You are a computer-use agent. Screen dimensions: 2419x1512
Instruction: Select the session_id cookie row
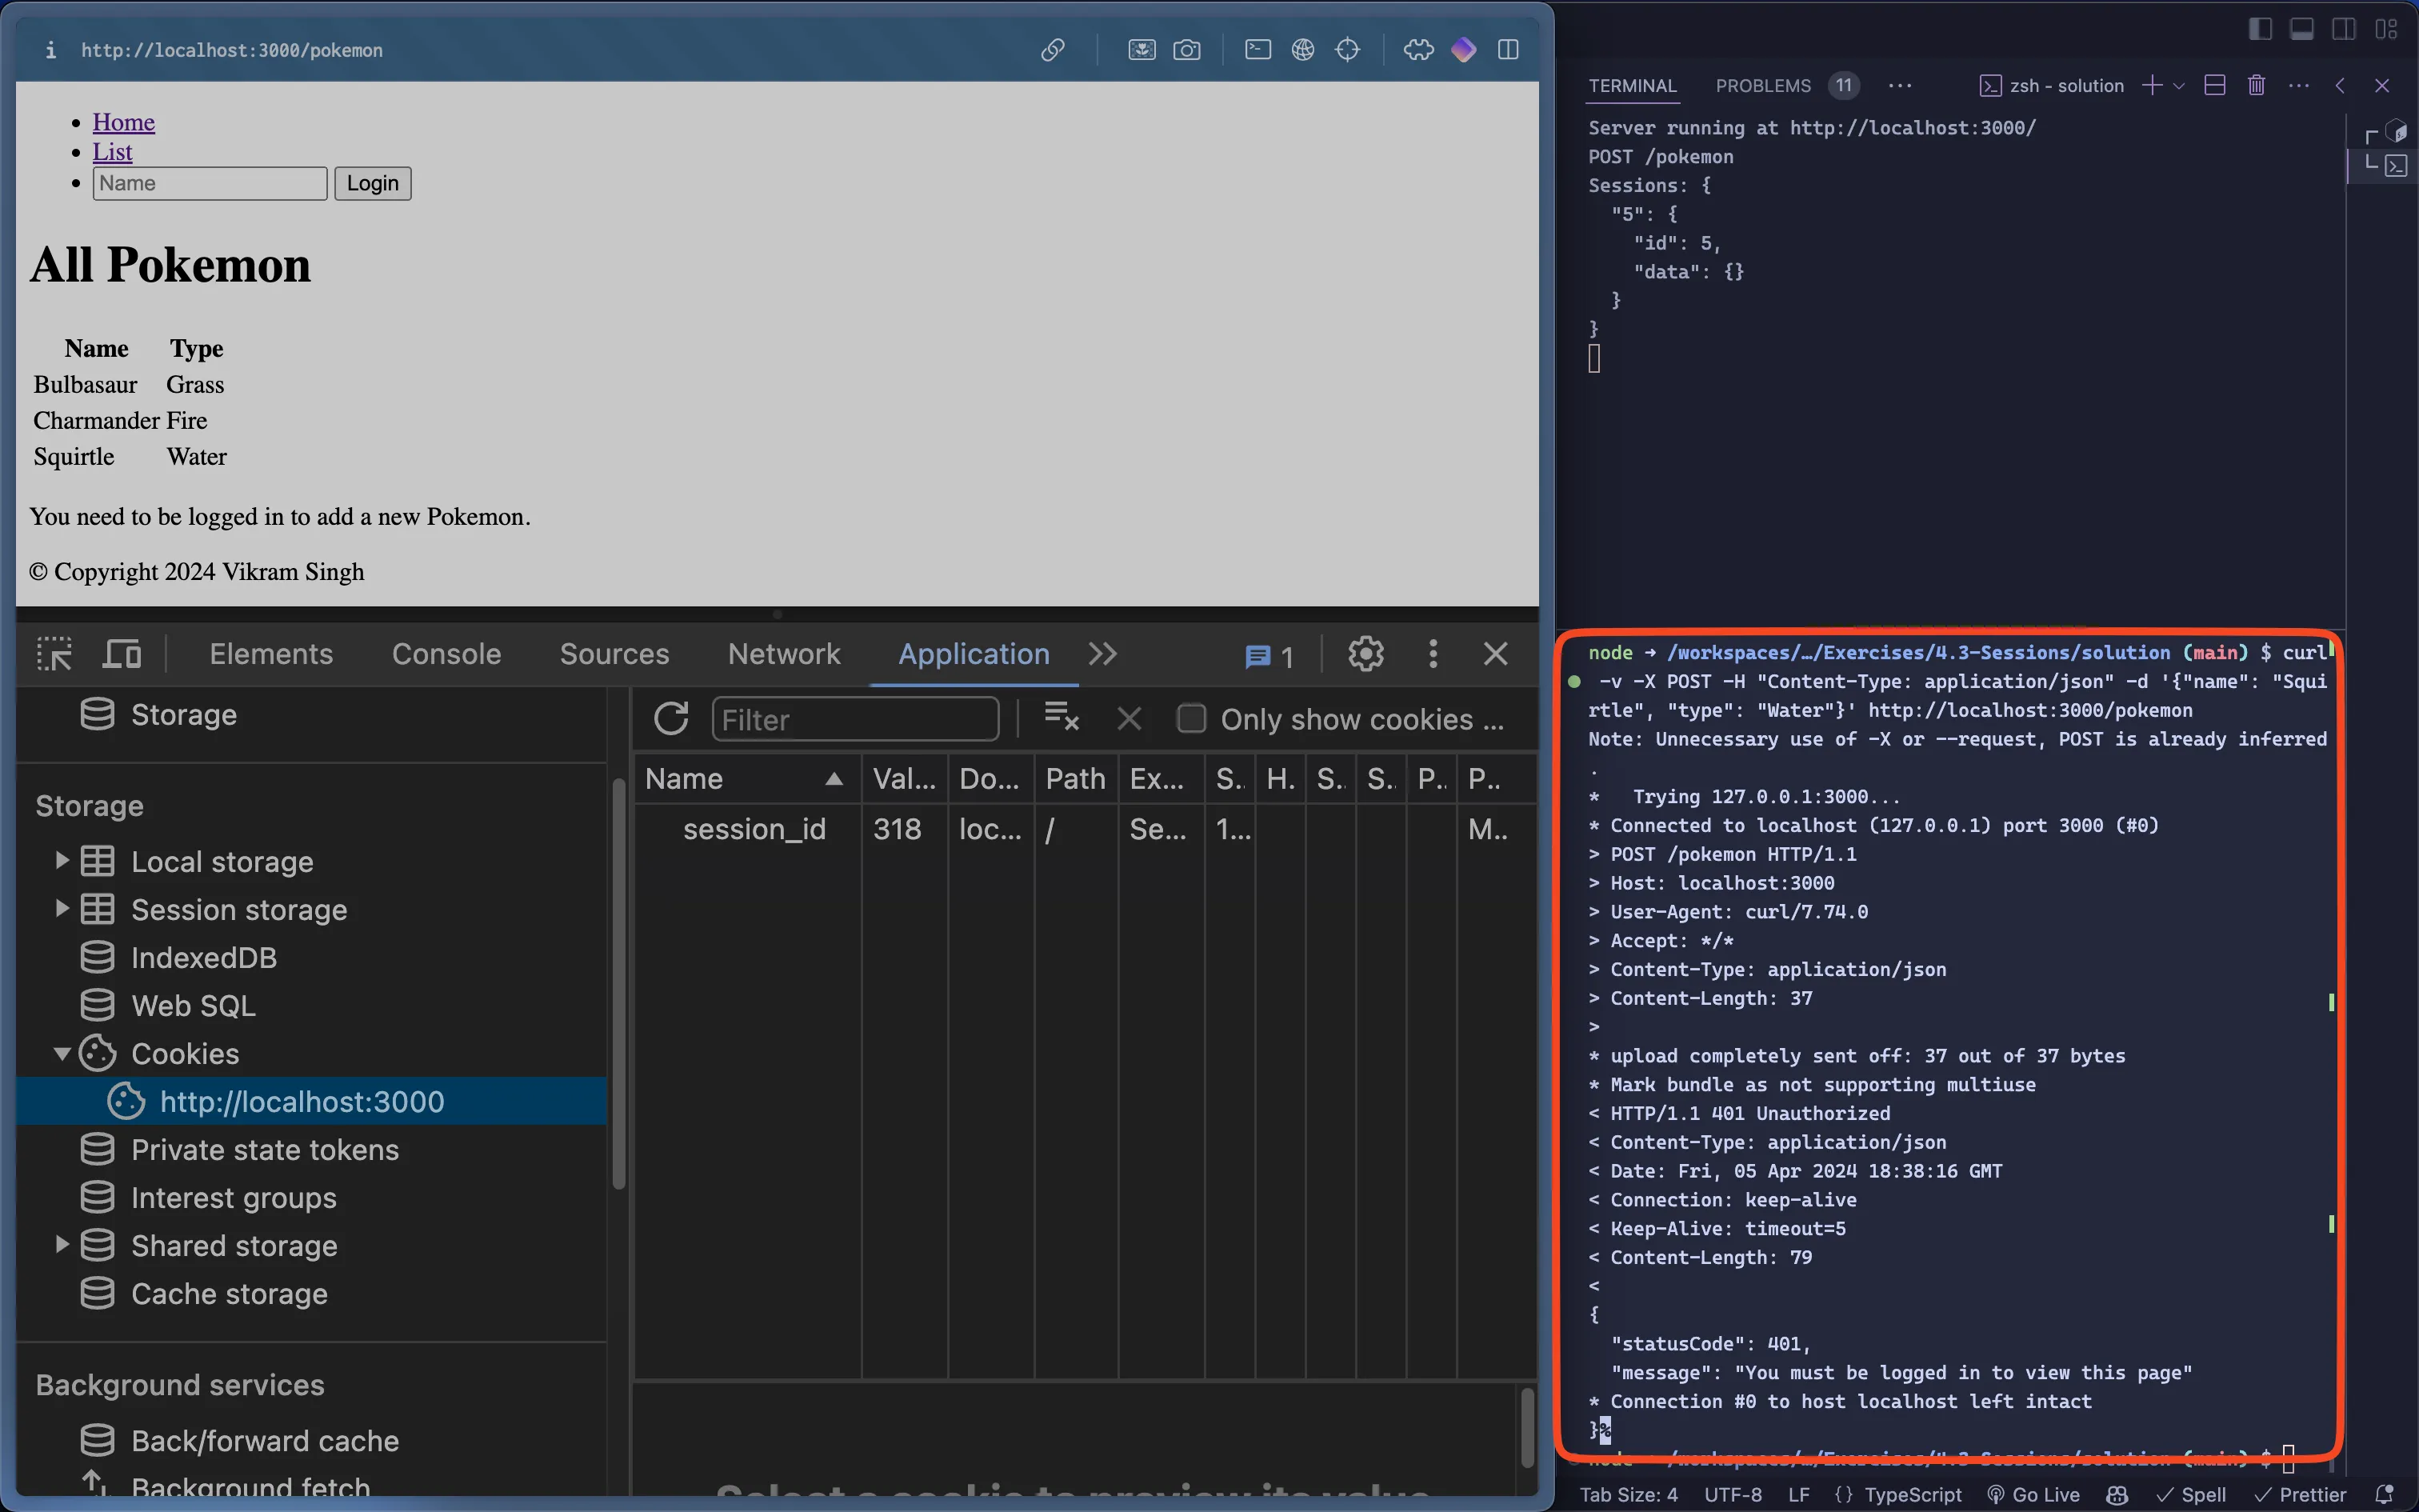coord(1085,829)
